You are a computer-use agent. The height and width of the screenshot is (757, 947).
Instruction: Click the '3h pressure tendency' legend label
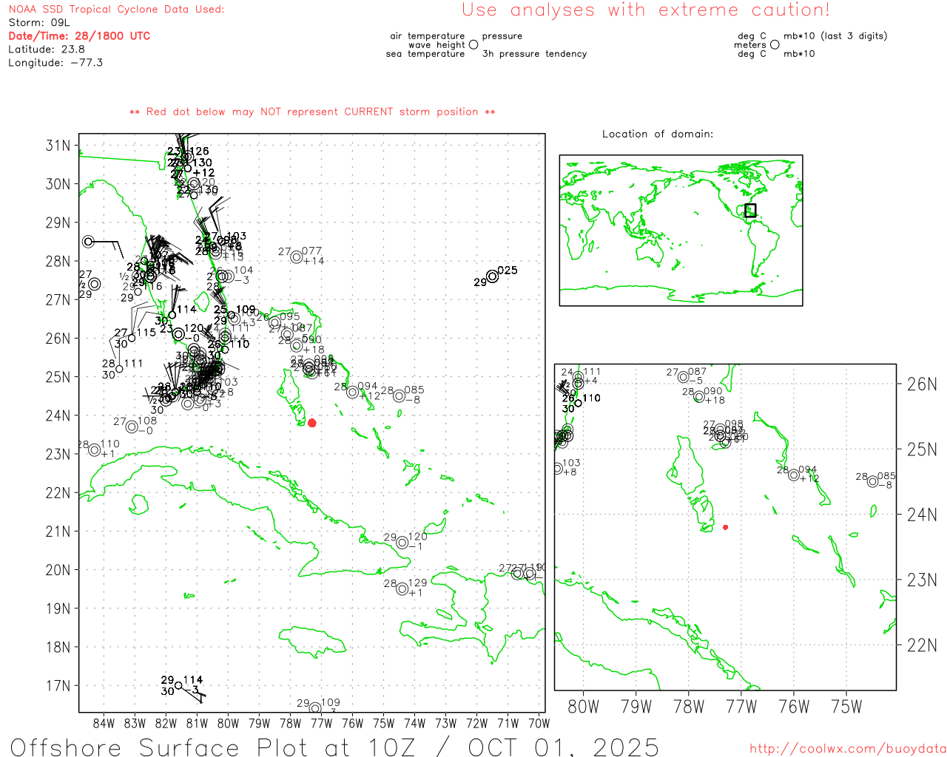[x=535, y=53]
